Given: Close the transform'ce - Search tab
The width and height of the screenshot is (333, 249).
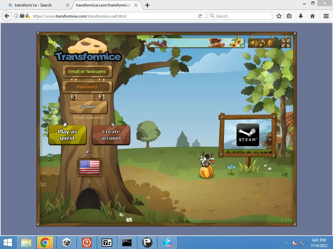Looking at the screenshot, I should click(68, 5).
